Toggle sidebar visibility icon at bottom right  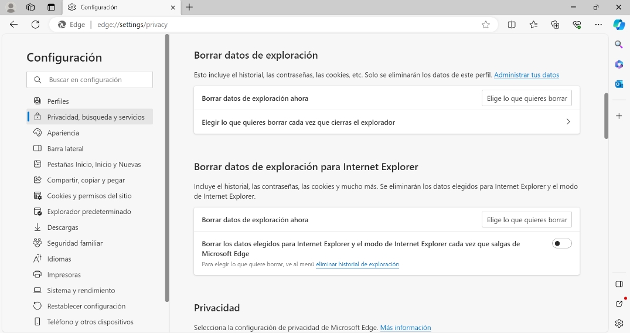point(619,284)
